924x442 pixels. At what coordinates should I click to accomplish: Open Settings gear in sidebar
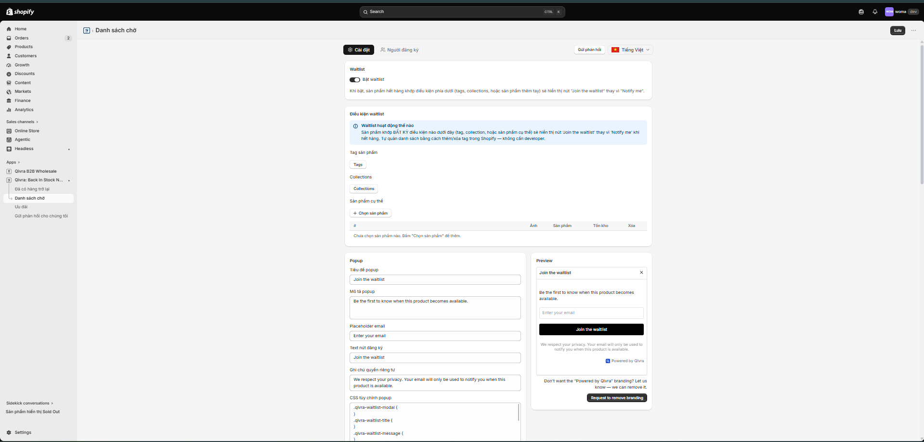click(x=9, y=432)
